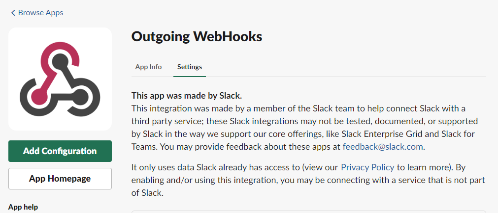
Task: Click the "of Slack." text ending the paragraph
Action: click(x=147, y=193)
